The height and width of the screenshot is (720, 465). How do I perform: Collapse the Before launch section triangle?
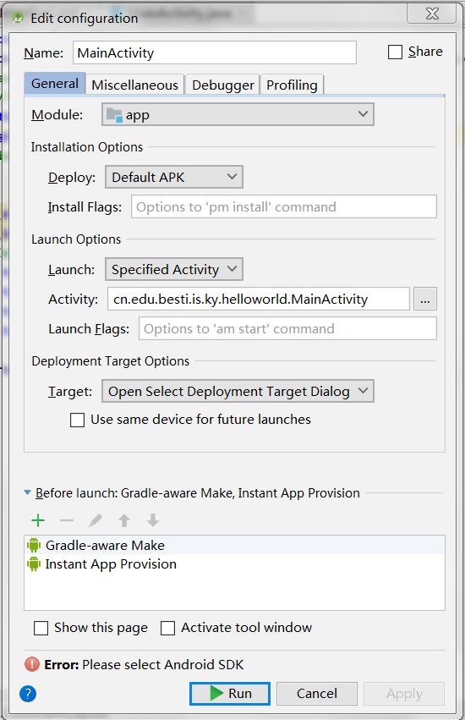coord(28,492)
